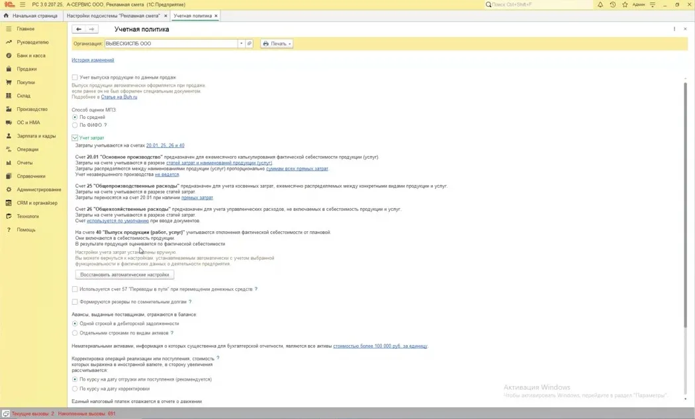Open the Производство section

coord(32,109)
